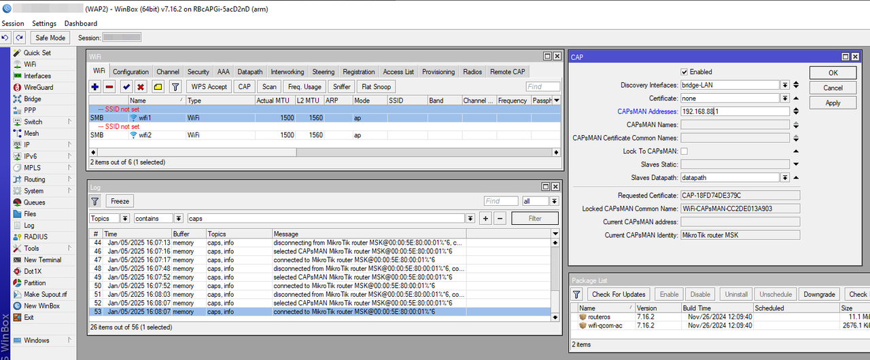Open RADIUS in the sidebar
Image resolution: width=870 pixels, height=360 pixels.
click(35, 237)
